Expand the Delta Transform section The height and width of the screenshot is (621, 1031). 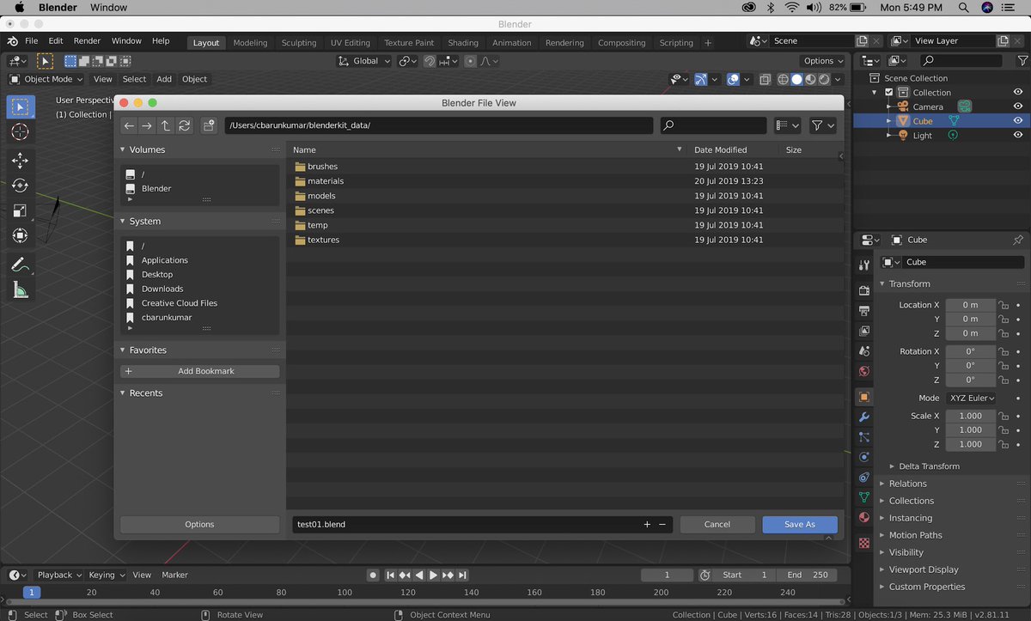(x=929, y=466)
